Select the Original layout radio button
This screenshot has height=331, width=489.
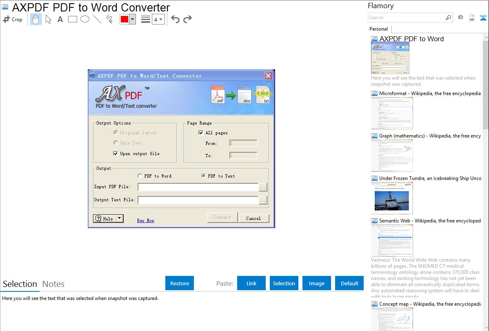pos(116,133)
